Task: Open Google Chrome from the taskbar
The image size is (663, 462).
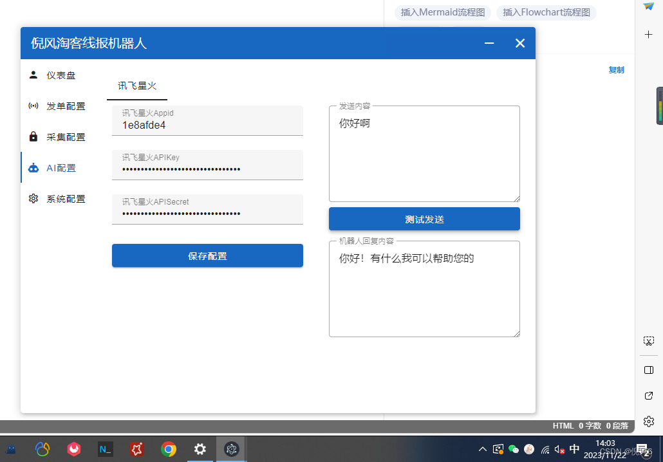Action: pyautogui.click(x=168, y=449)
